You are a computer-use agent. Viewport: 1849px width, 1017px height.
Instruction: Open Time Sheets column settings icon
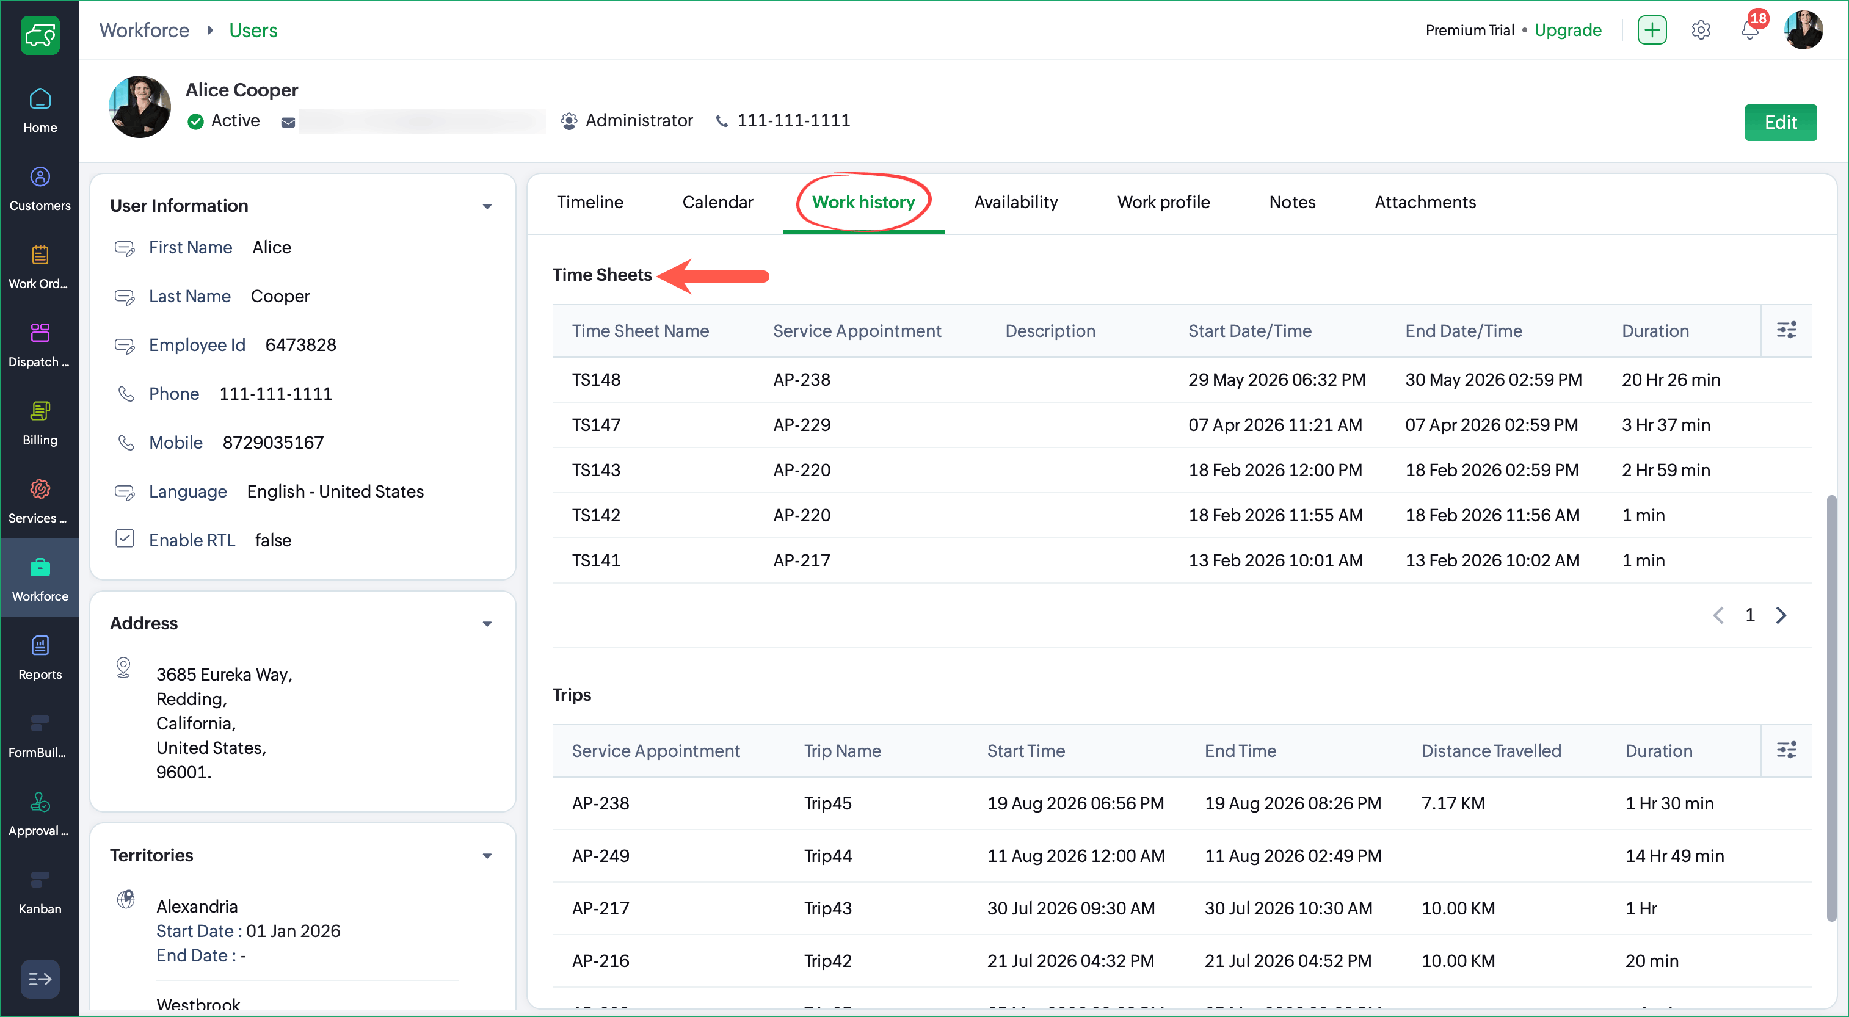click(1786, 330)
